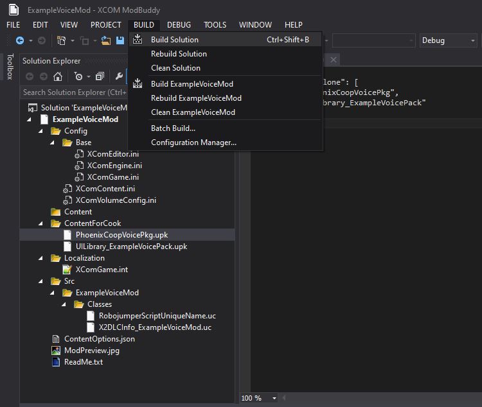Screen dimensions: 482x407
Task: Click the empty combo box left of Debug
Action: coord(373,40)
